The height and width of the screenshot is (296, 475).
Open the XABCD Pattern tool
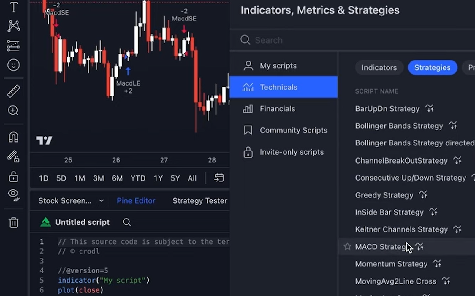click(13, 26)
